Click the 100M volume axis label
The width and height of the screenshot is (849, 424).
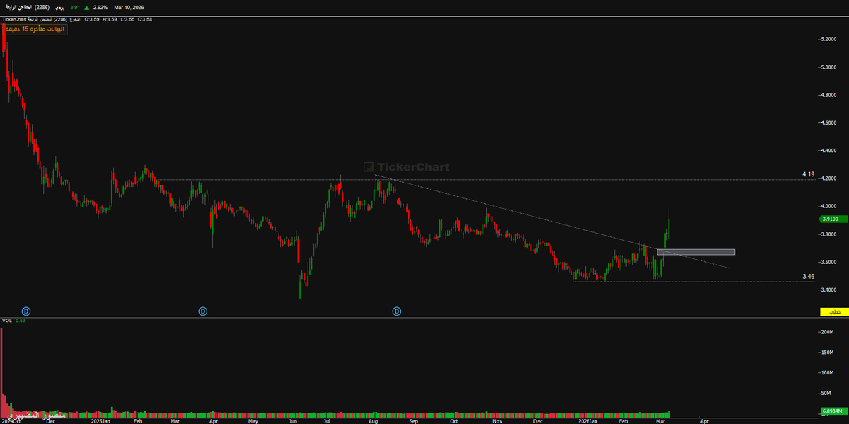point(828,372)
